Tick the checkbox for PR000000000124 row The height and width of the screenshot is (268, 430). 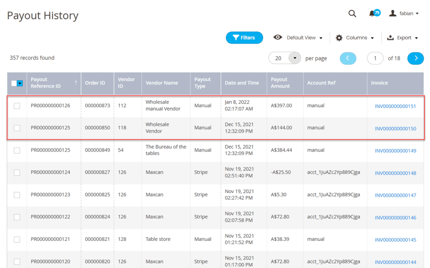click(17, 173)
